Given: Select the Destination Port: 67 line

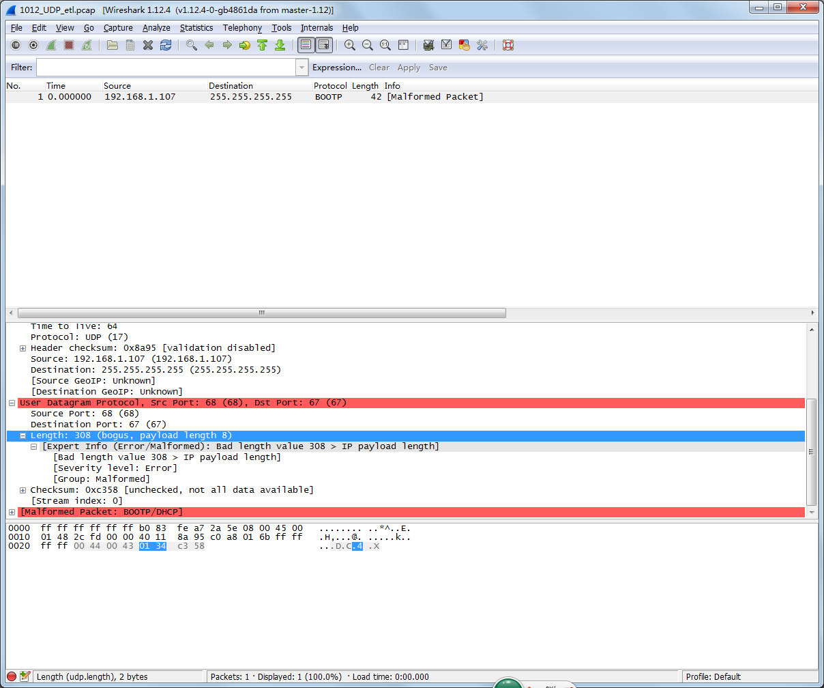Looking at the screenshot, I should pos(98,425).
